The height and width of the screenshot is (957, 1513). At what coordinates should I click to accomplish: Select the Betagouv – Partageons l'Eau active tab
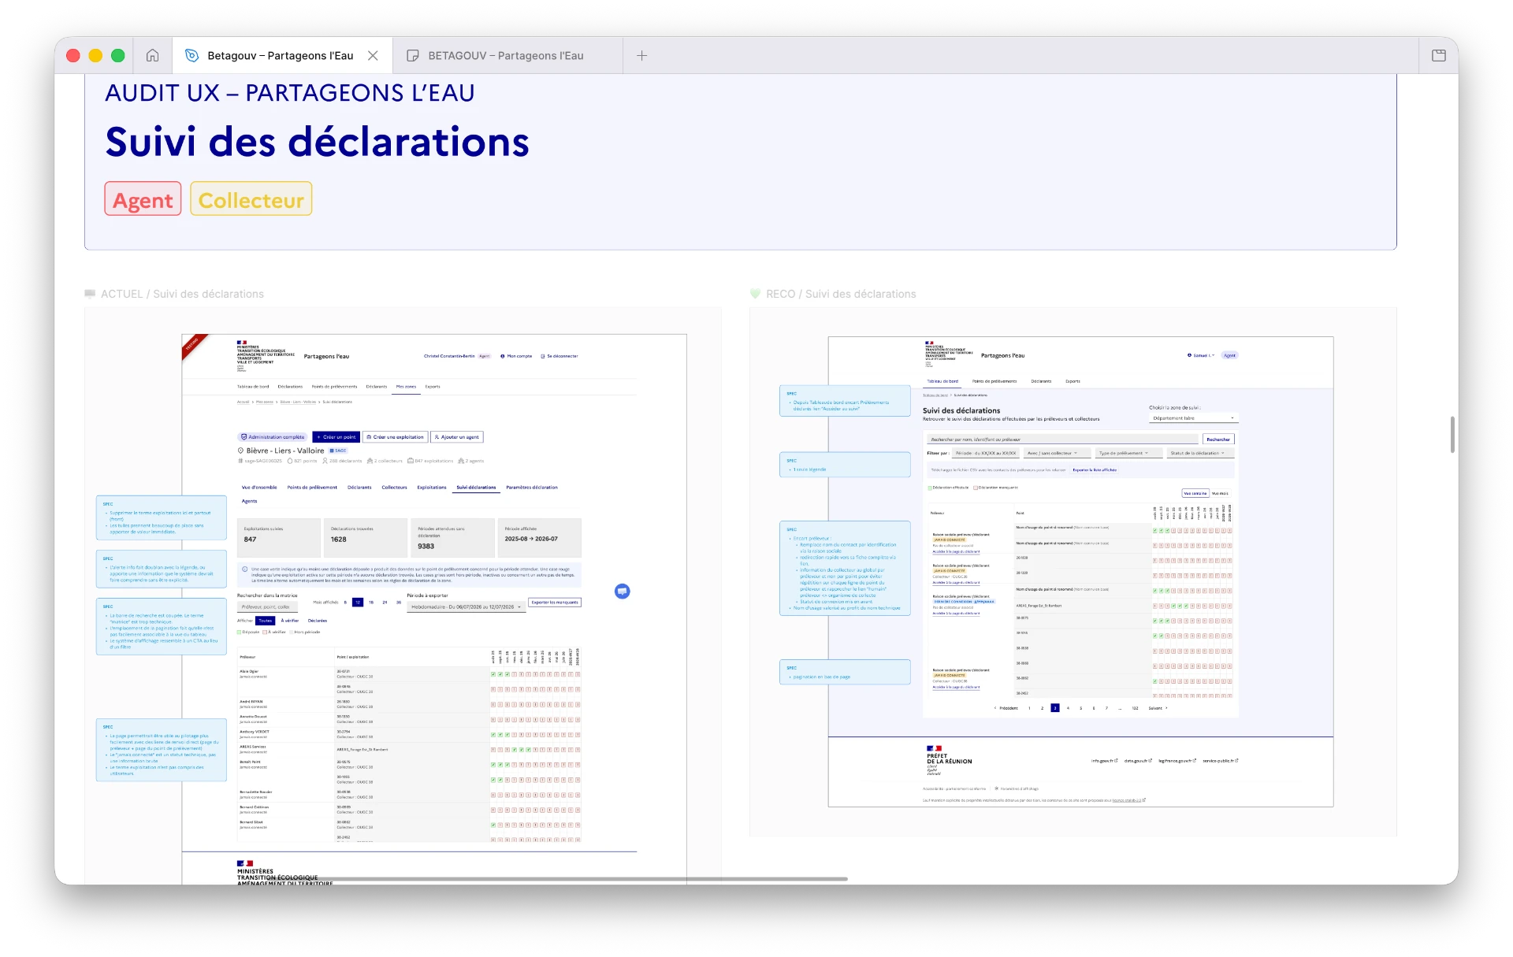pos(281,55)
